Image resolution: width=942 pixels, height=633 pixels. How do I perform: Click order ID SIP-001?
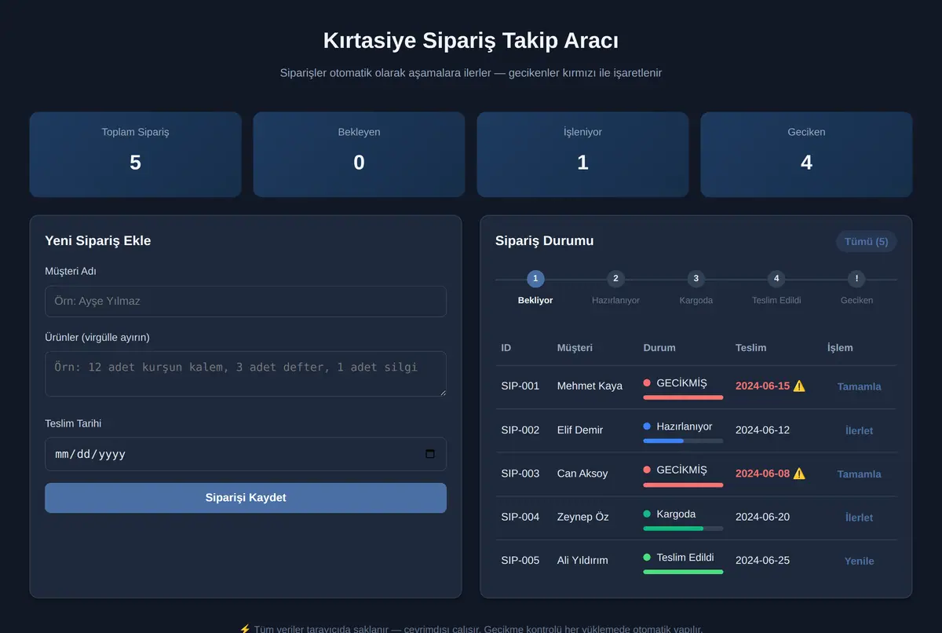point(520,386)
